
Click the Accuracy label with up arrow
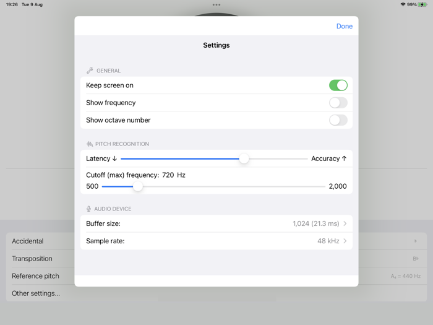coord(328,158)
